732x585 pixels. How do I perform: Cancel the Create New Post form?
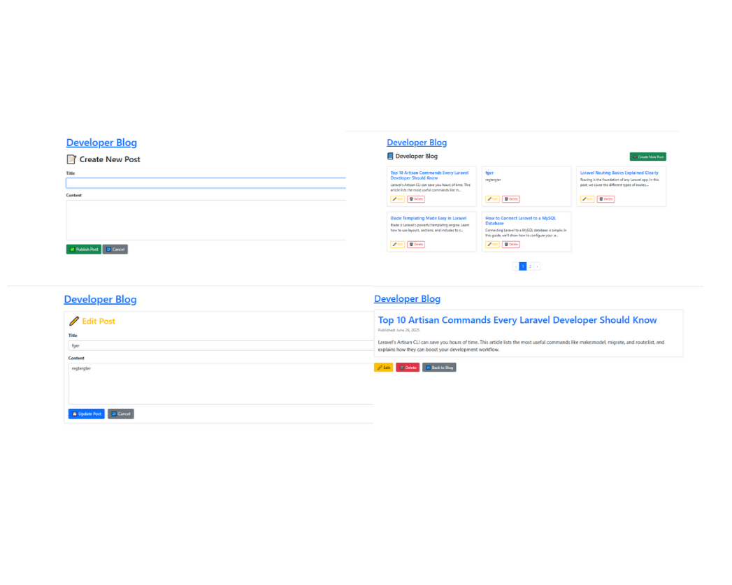[x=115, y=250]
